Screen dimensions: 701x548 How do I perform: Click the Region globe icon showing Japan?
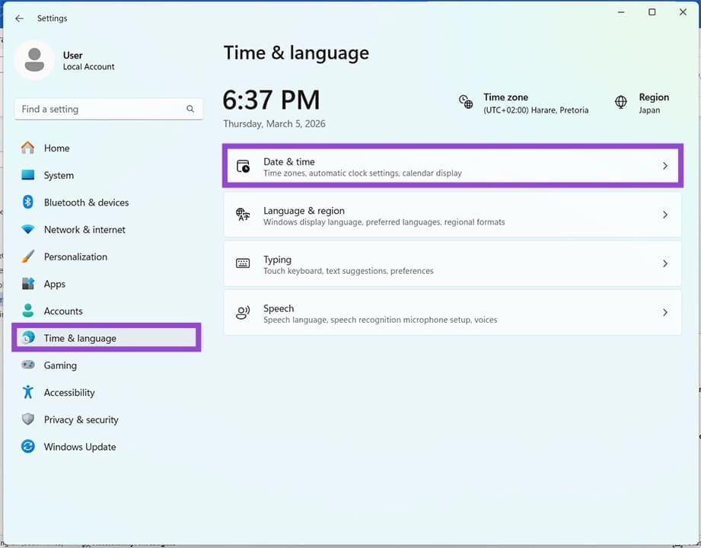click(x=623, y=101)
